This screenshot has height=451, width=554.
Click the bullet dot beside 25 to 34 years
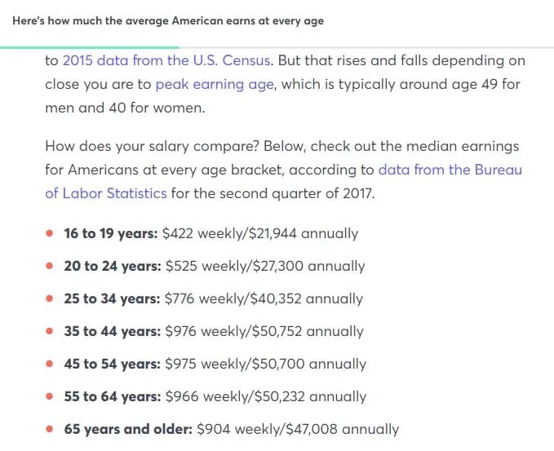(x=50, y=298)
